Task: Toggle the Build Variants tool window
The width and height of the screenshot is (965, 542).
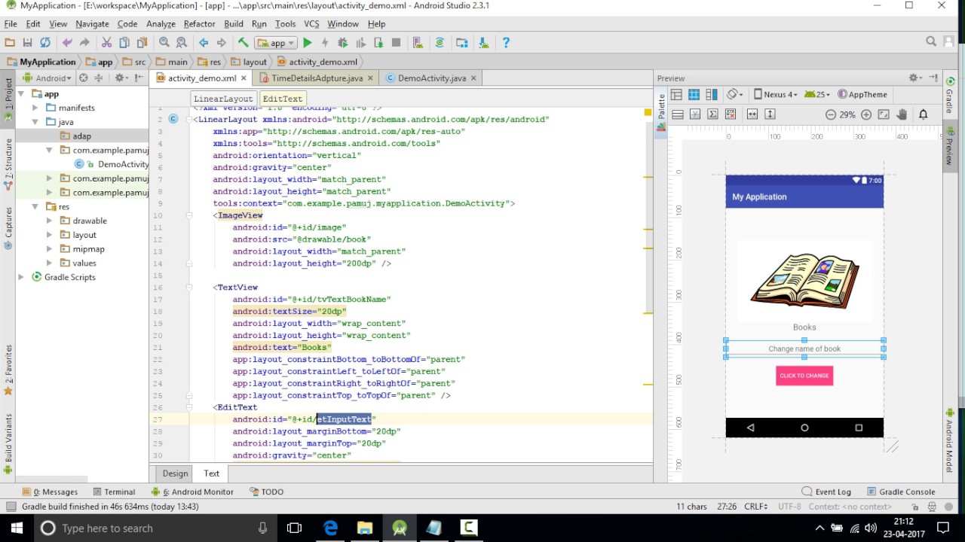Action: point(8,444)
